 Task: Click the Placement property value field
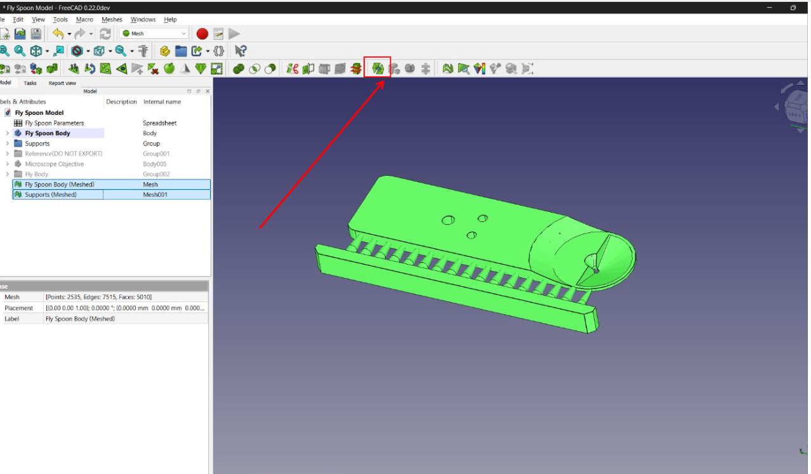(x=125, y=308)
